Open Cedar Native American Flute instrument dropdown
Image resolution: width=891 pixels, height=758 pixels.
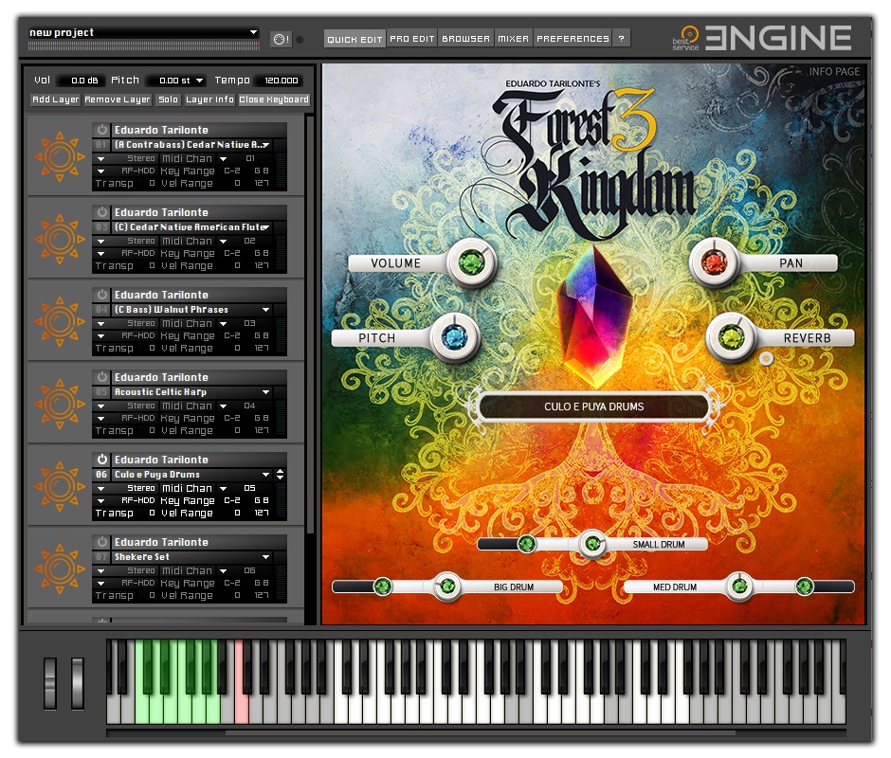pyautogui.click(x=266, y=227)
